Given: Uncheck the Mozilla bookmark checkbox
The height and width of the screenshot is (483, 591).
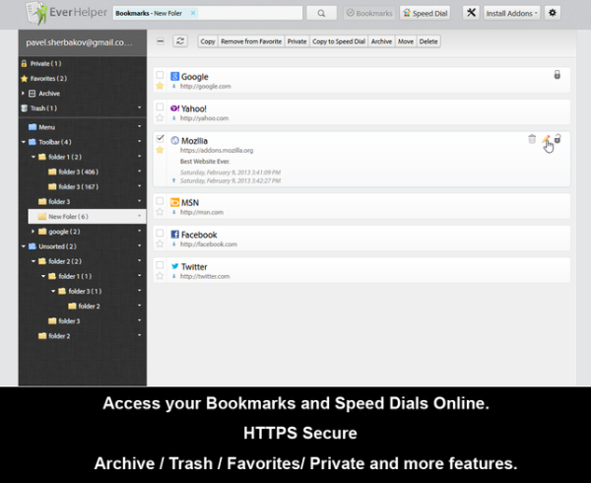Looking at the screenshot, I should click(x=160, y=138).
